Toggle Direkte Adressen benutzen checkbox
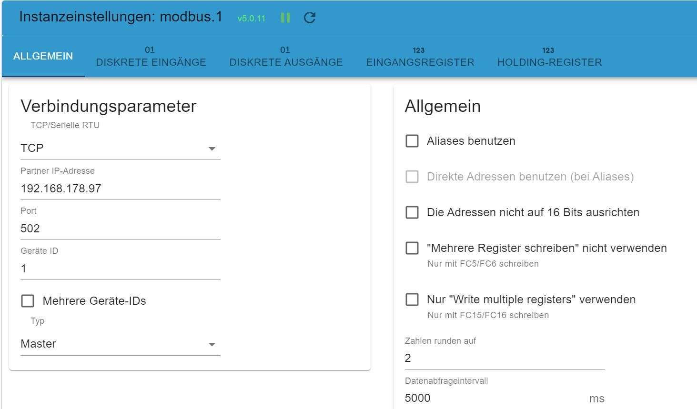 coord(412,177)
